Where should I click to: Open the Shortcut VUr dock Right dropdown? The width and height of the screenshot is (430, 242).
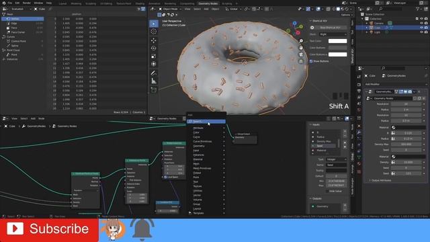[333, 34]
